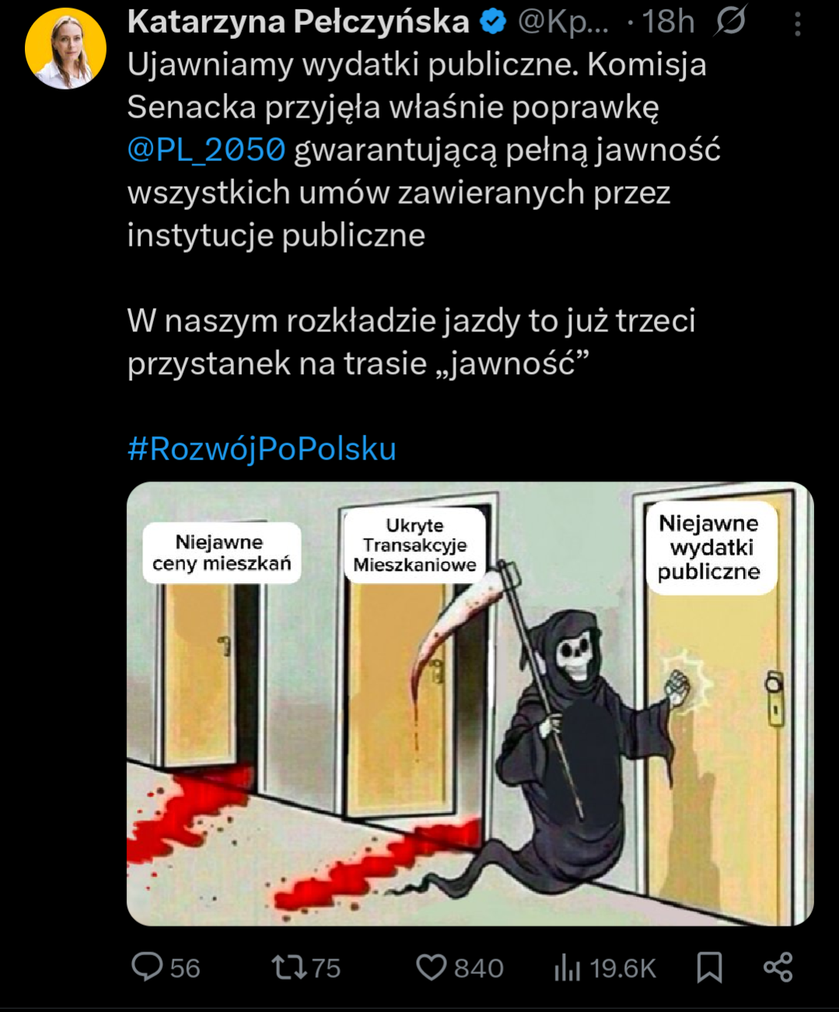Click the reply speech bubble icon
This screenshot has width=839, height=1012.
click(x=147, y=967)
